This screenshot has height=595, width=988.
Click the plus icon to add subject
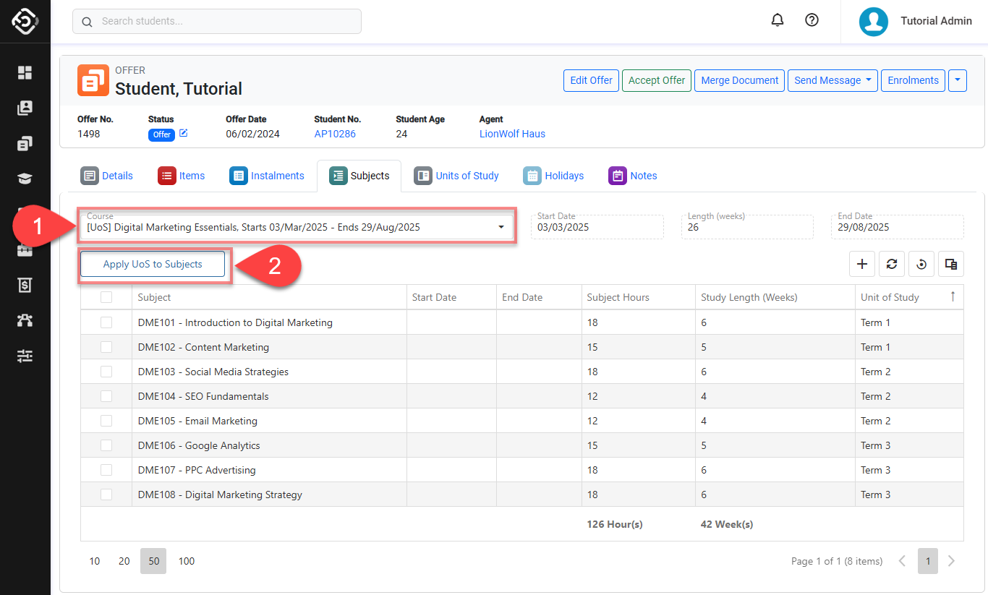click(x=861, y=265)
